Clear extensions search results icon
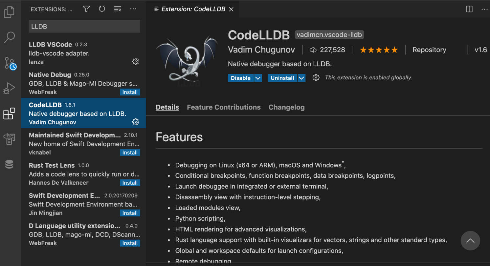The height and width of the screenshot is (266, 490). 118,9
